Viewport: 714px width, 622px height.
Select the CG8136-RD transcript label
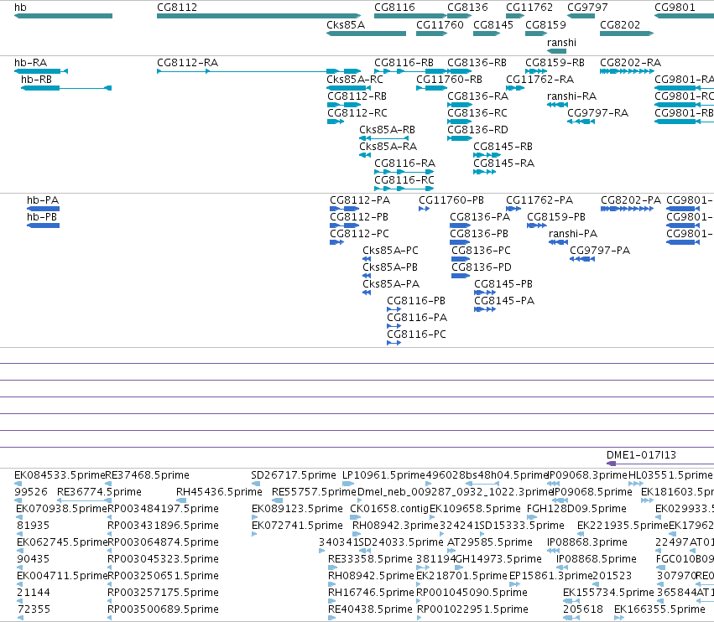pos(477,130)
